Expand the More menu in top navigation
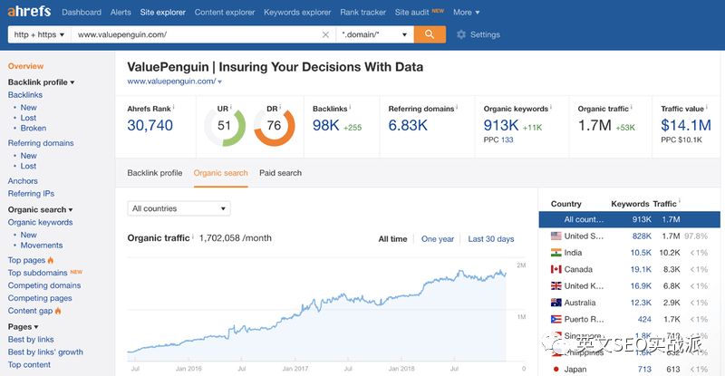The width and height of the screenshot is (725, 376). tap(466, 13)
